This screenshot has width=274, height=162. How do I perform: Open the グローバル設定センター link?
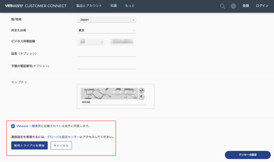(63, 137)
